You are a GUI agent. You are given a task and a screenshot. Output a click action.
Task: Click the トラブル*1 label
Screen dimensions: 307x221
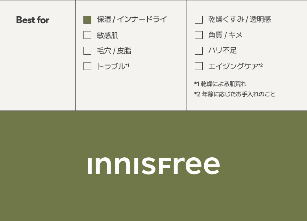[113, 66]
